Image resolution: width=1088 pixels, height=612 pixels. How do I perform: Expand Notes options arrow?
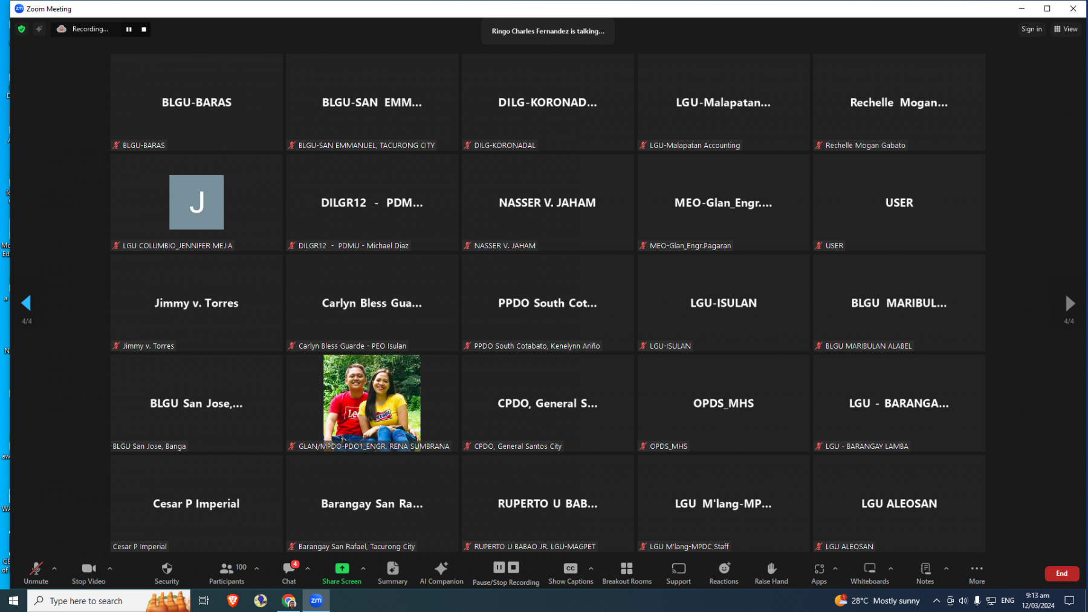[x=947, y=569]
